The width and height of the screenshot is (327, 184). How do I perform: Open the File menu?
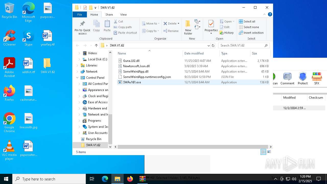(80, 15)
